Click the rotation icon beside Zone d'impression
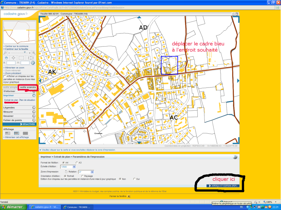Image resolution: width=281 pixels, height=210 pixels. [66, 171]
